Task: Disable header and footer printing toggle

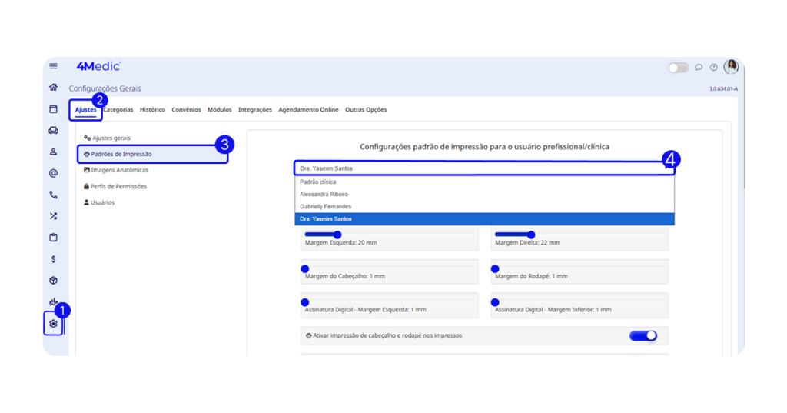Action: tap(643, 335)
